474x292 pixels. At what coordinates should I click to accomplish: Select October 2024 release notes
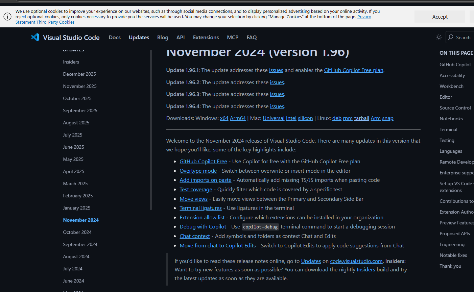[x=77, y=232]
